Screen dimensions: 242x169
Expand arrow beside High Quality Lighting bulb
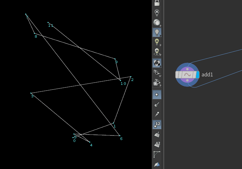click(x=160, y=45)
